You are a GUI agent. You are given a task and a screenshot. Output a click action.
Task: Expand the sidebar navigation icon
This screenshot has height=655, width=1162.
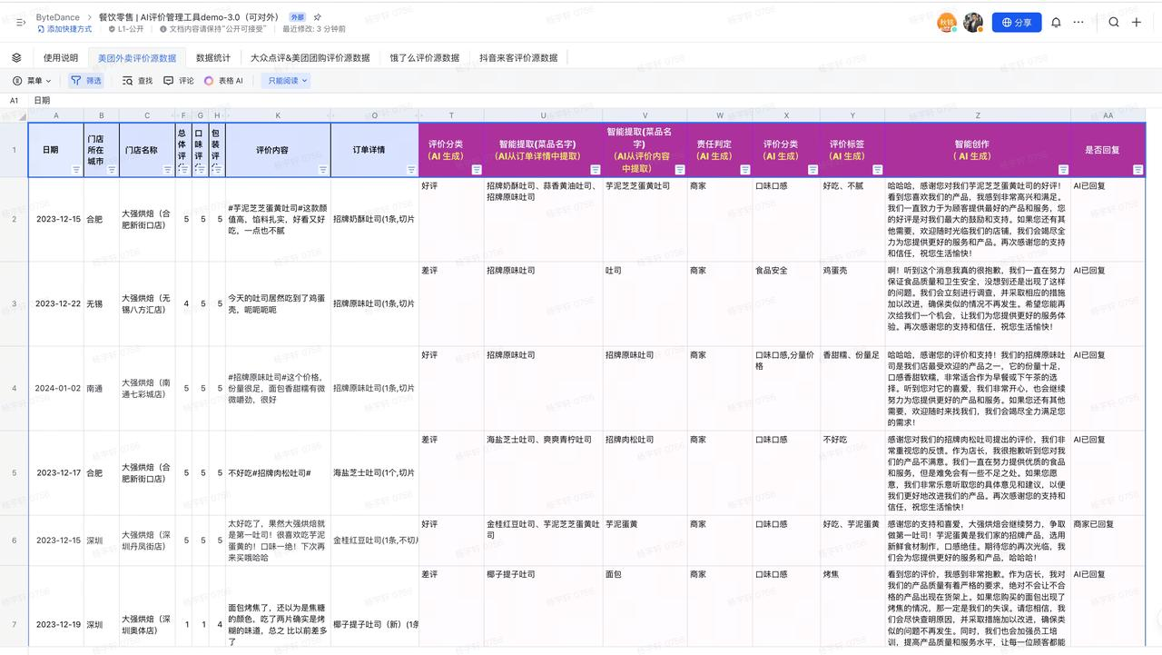pyautogui.click(x=20, y=23)
